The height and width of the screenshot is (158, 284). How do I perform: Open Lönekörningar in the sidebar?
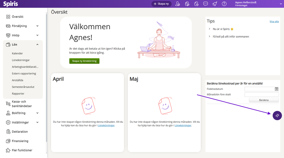pos(21,60)
